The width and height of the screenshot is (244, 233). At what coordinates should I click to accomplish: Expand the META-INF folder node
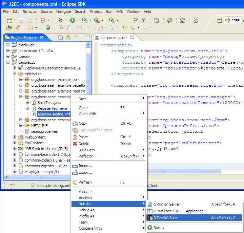tap(21, 126)
